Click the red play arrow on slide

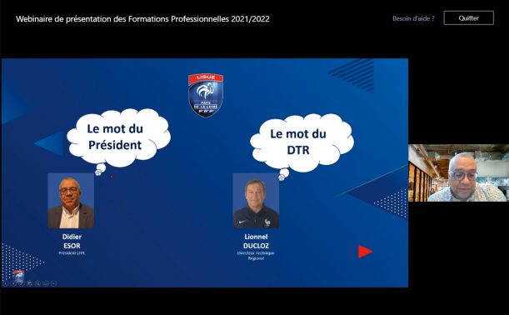(365, 252)
